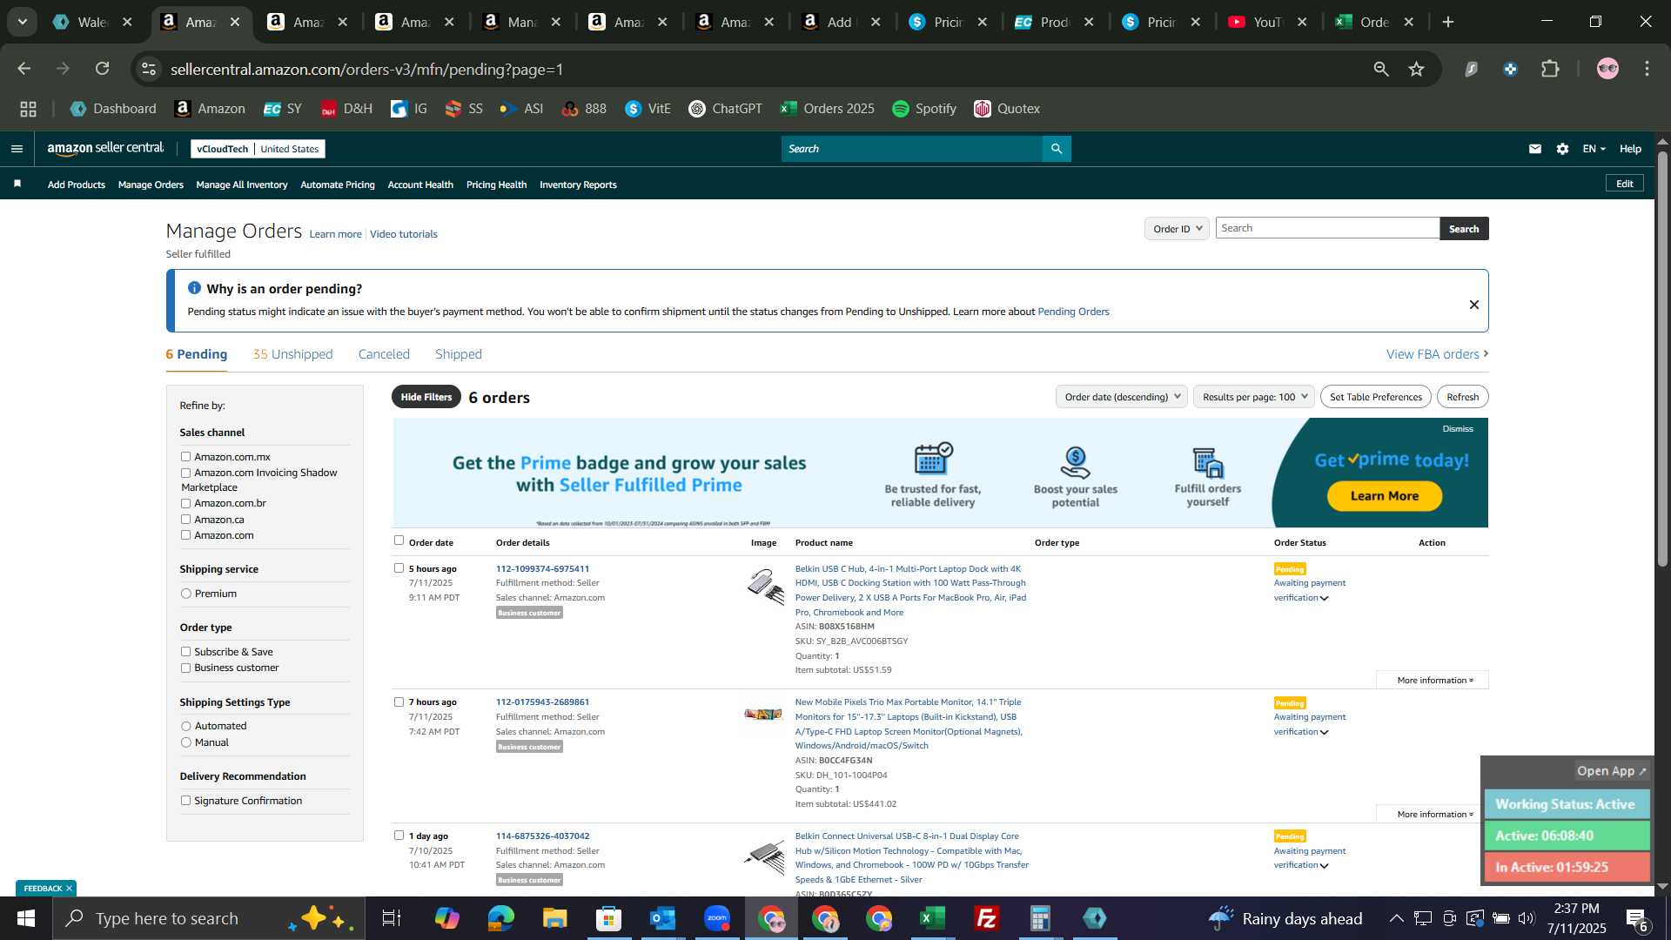Image resolution: width=1671 pixels, height=940 pixels.
Task: Open the Order date (descending) sort dropdown
Action: pyautogui.click(x=1121, y=397)
